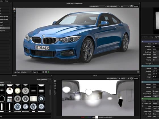Select the dark blue ring spotlight preset
Image resolution: width=159 pixels, height=119 pixels.
pyautogui.click(x=41, y=99)
